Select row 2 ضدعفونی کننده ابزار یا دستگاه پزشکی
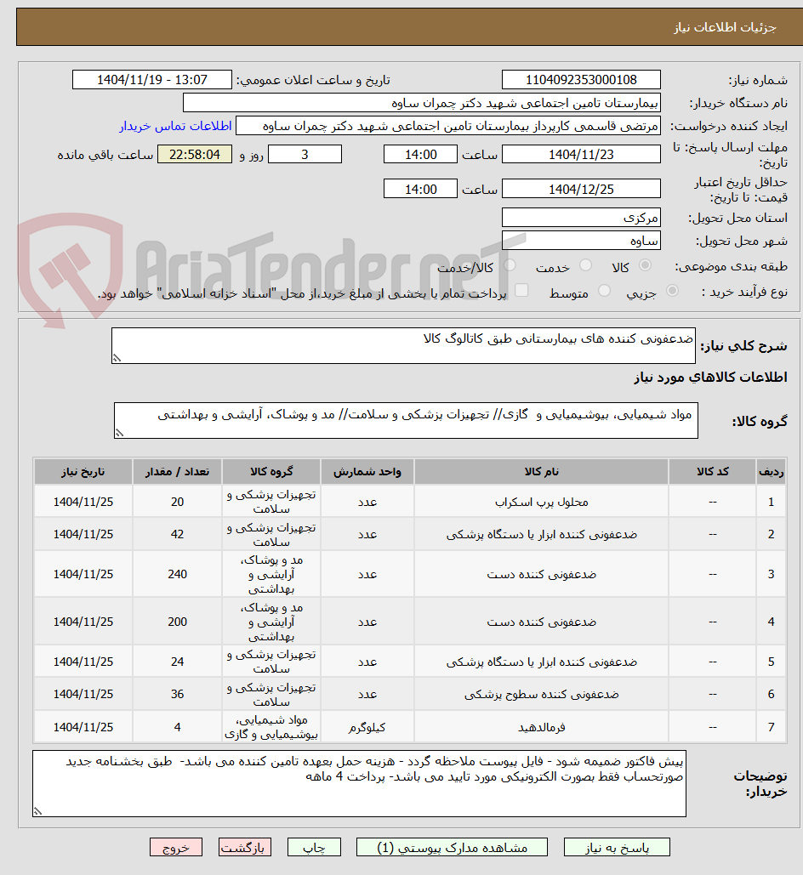This screenshot has width=803, height=875. click(541, 534)
